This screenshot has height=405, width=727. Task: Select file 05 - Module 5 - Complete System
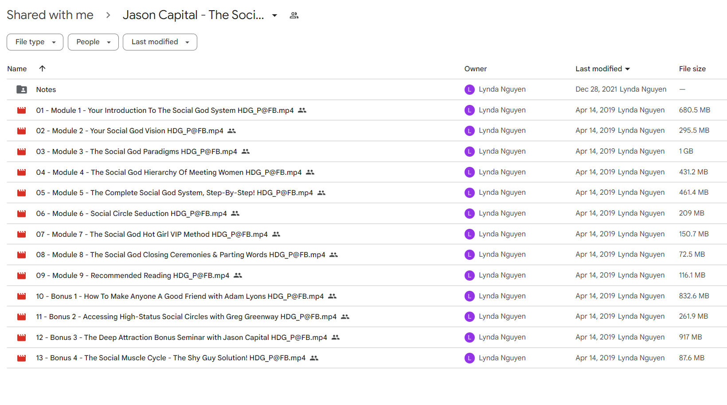(x=175, y=193)
